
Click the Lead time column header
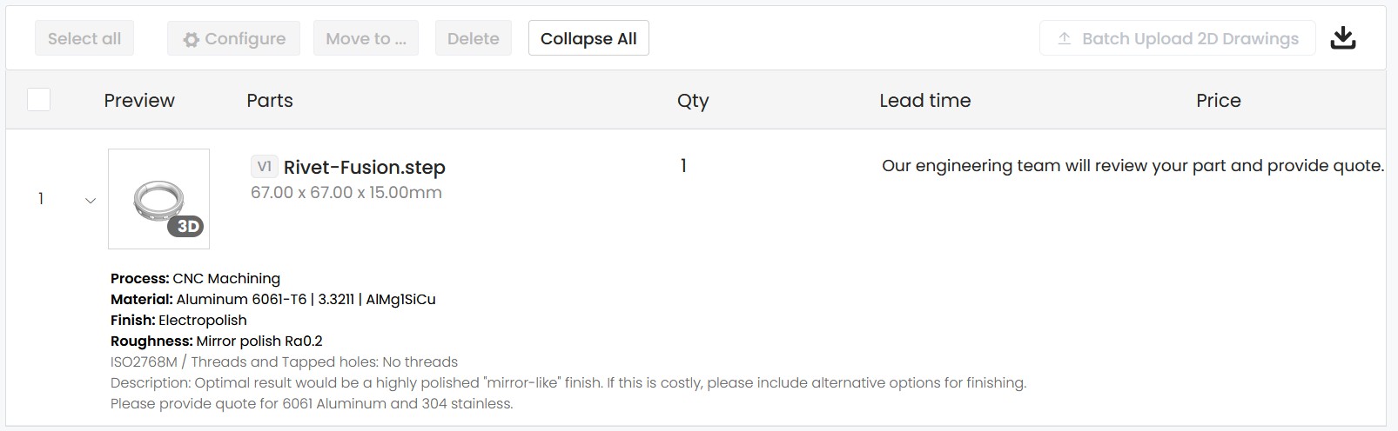[x=924, y=101]
